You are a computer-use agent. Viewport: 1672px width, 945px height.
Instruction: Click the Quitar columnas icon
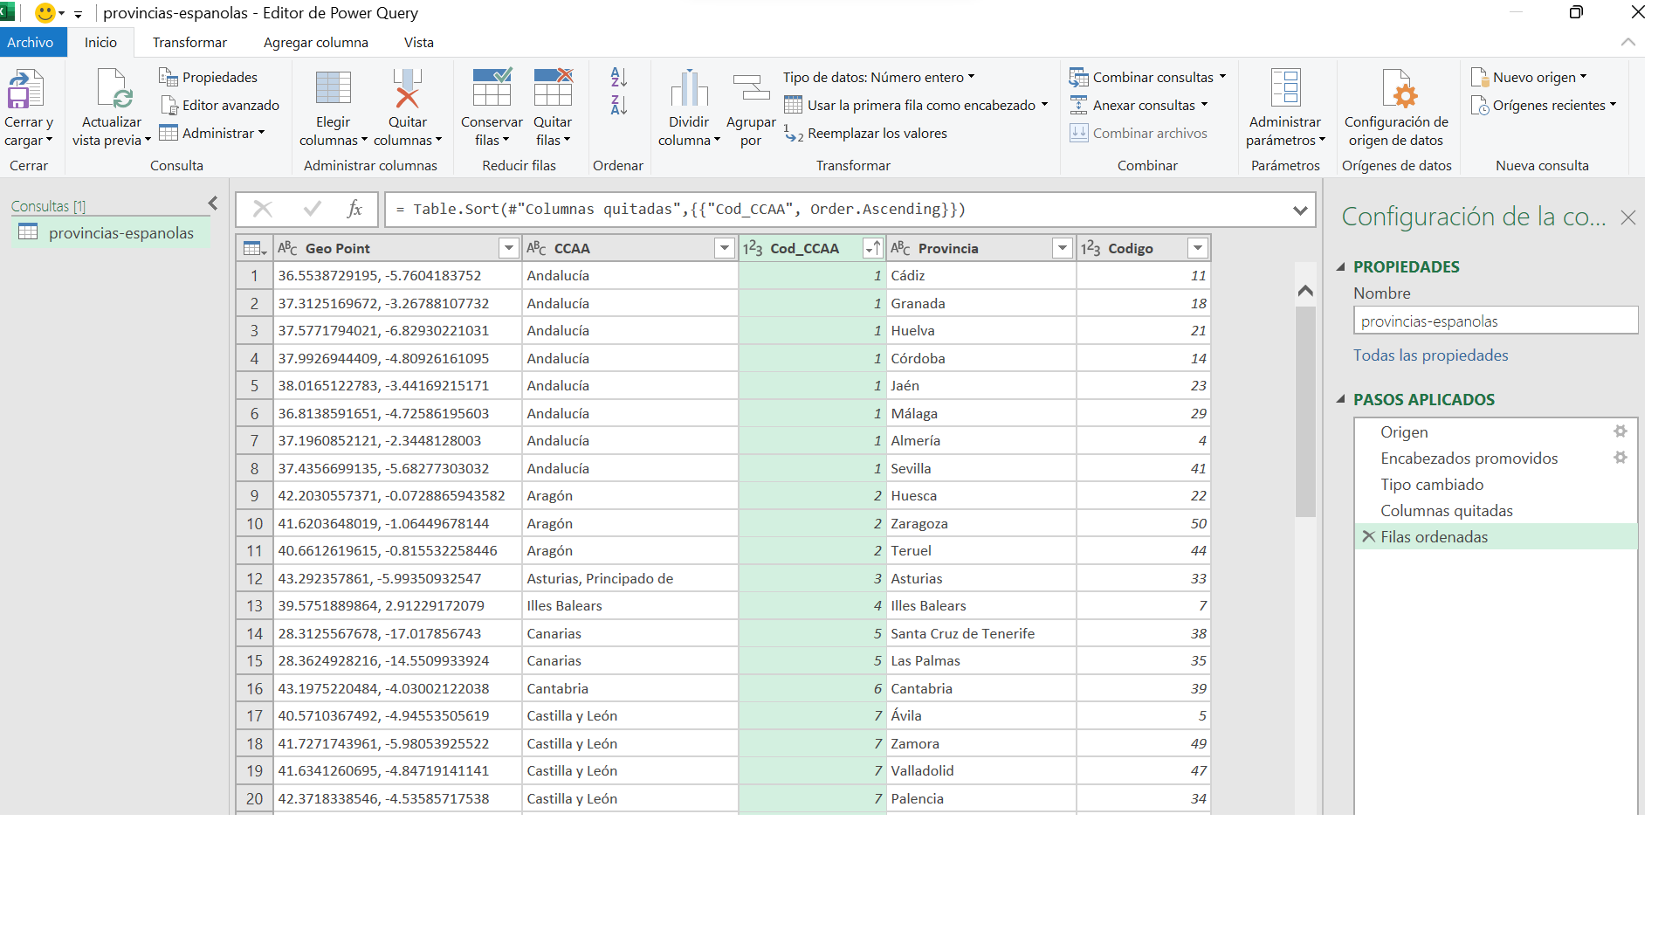[x=407, y=88]
